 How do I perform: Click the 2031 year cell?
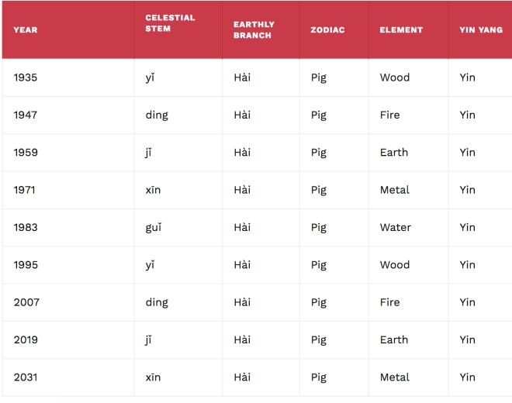click(x=26, y=377)
